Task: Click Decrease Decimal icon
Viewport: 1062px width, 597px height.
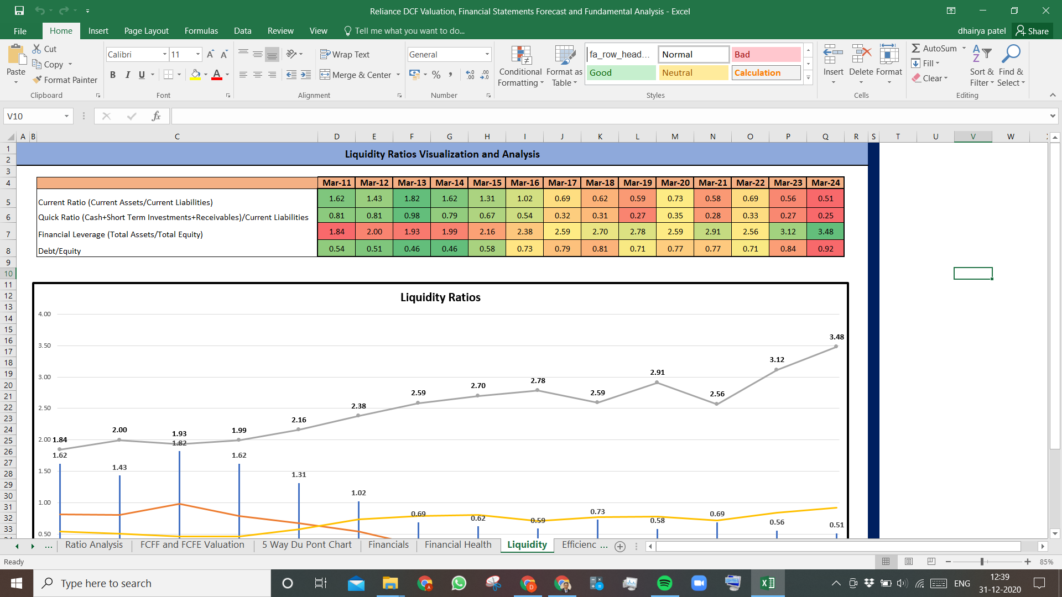Action: click(485, 75)
